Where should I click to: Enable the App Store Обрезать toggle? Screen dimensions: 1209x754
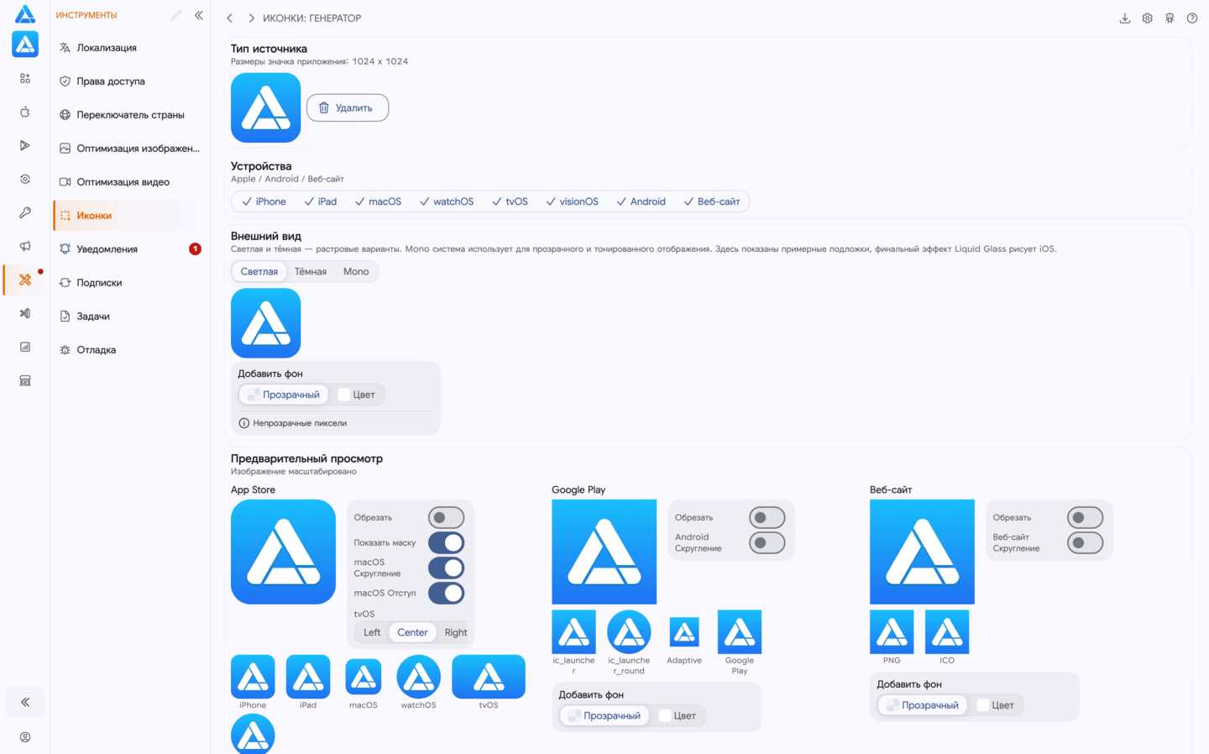[x=446, y=517]
